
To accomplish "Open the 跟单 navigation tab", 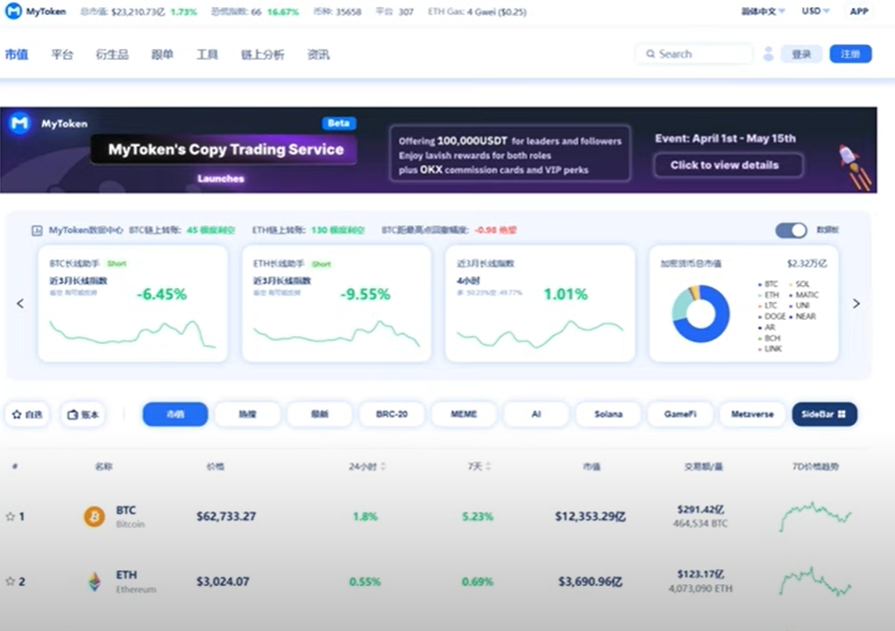I will 162,54.
